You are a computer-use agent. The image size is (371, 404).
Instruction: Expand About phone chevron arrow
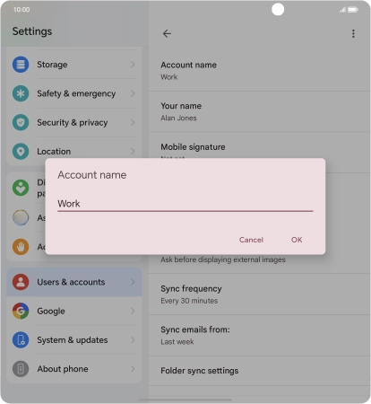pyautogui.click(x=133, y=369)
